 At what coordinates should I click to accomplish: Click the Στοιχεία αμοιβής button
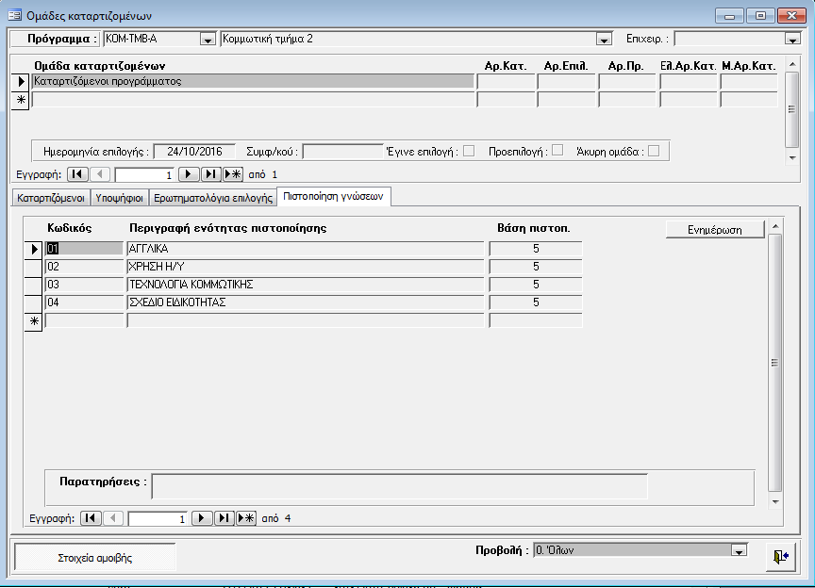click(95, 558)
